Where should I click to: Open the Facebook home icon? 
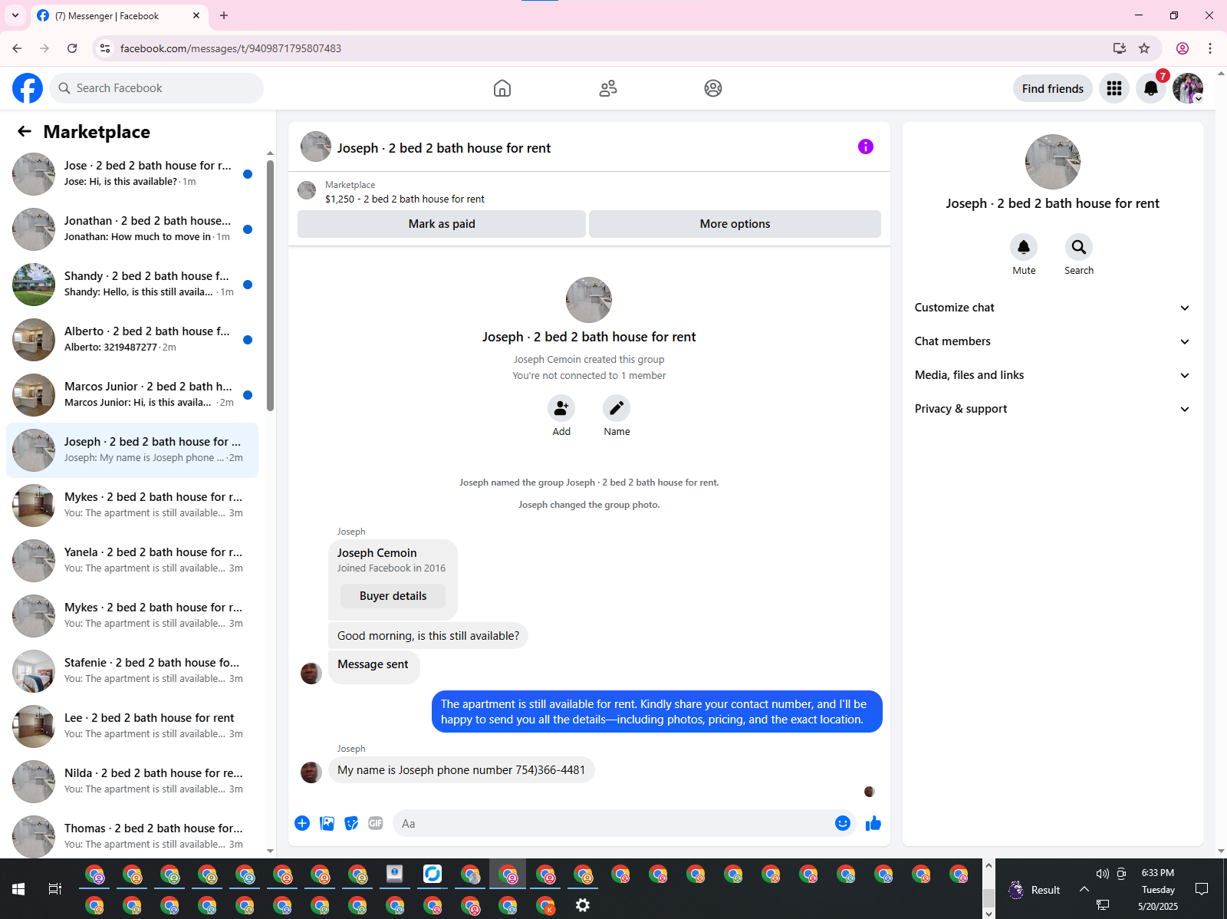(502, 88)
